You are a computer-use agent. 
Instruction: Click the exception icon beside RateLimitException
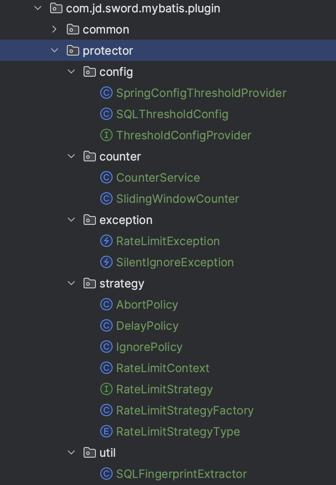[106, 241]
